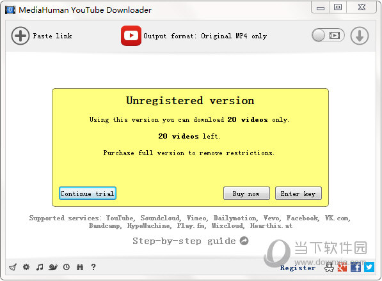Click the '20 videos left.' text
Image resolution: width=382 pixels, height=281 pixels.
[x=189, y=136]
